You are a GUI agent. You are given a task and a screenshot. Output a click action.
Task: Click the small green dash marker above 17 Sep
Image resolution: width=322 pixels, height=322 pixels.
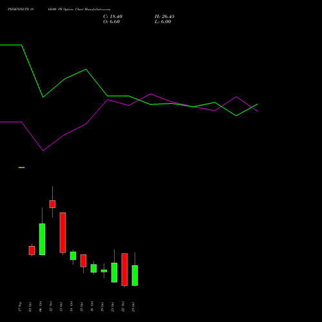click(x=21, y=167)
